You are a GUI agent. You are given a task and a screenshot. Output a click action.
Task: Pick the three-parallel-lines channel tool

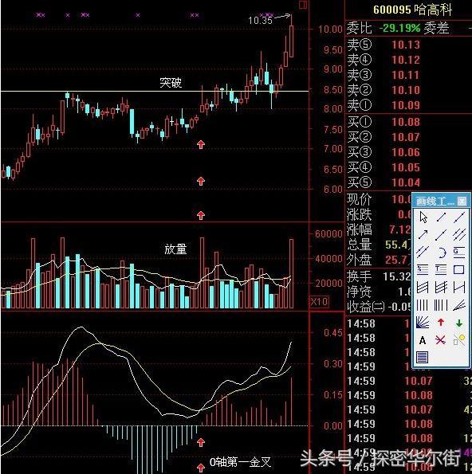coord(459,234)
